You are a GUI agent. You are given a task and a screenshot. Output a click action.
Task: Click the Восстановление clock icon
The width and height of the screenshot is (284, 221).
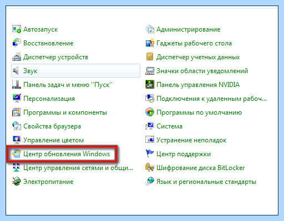17,43
